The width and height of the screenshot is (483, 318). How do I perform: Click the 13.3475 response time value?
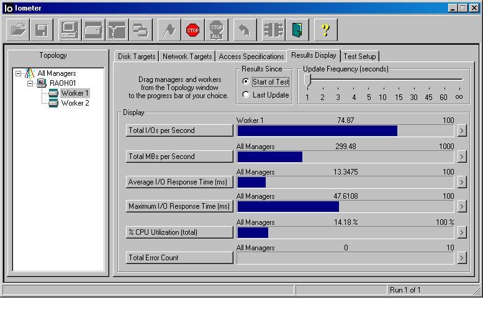(346, 172)
